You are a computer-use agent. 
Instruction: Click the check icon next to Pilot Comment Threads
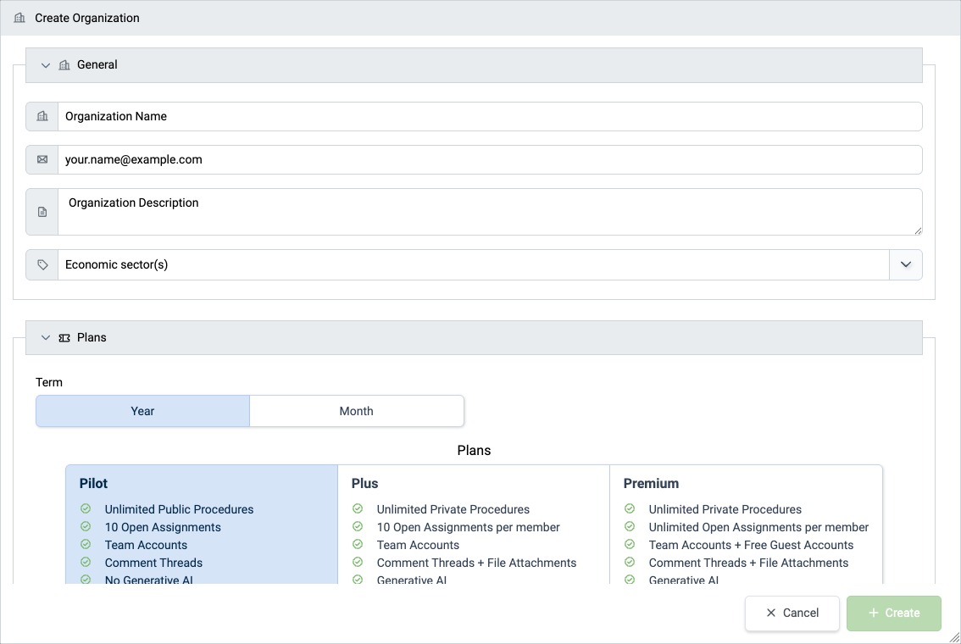click(86, 562)
